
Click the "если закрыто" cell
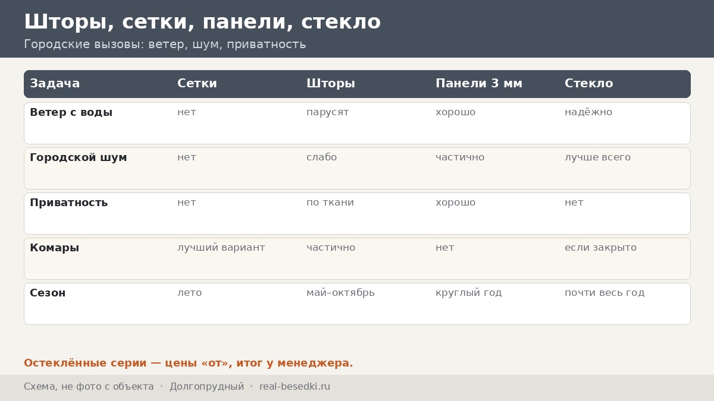(x=600, y=248)
